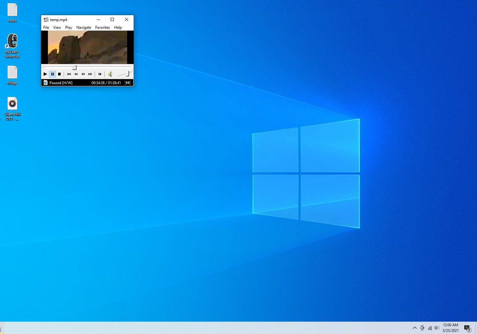Select the Silent Hill OST desktop file
477x334 pixels.
(12, 109)
